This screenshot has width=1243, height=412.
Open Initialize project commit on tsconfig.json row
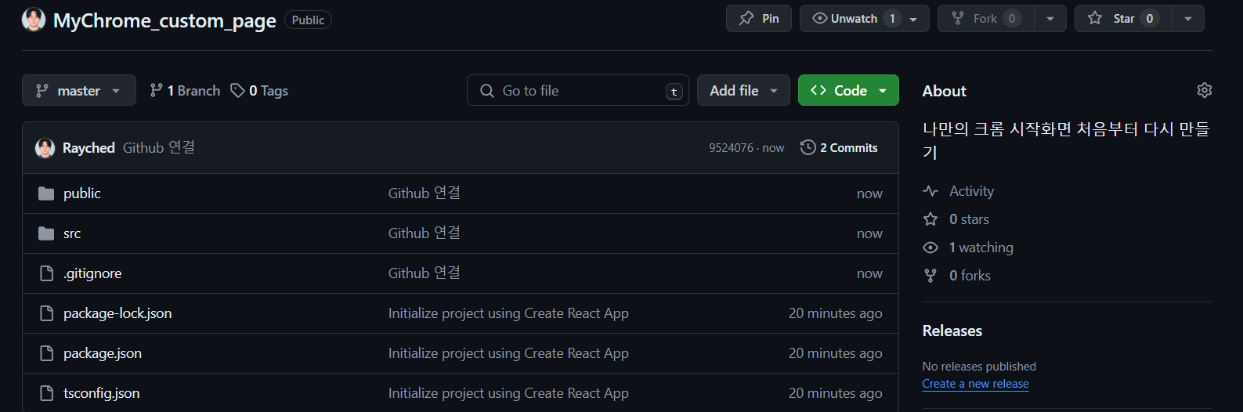(508, 393)
